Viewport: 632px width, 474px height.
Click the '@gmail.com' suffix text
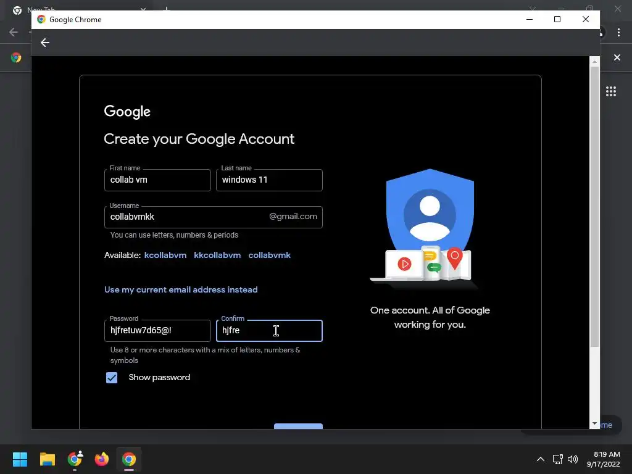[x=293, y=217]
